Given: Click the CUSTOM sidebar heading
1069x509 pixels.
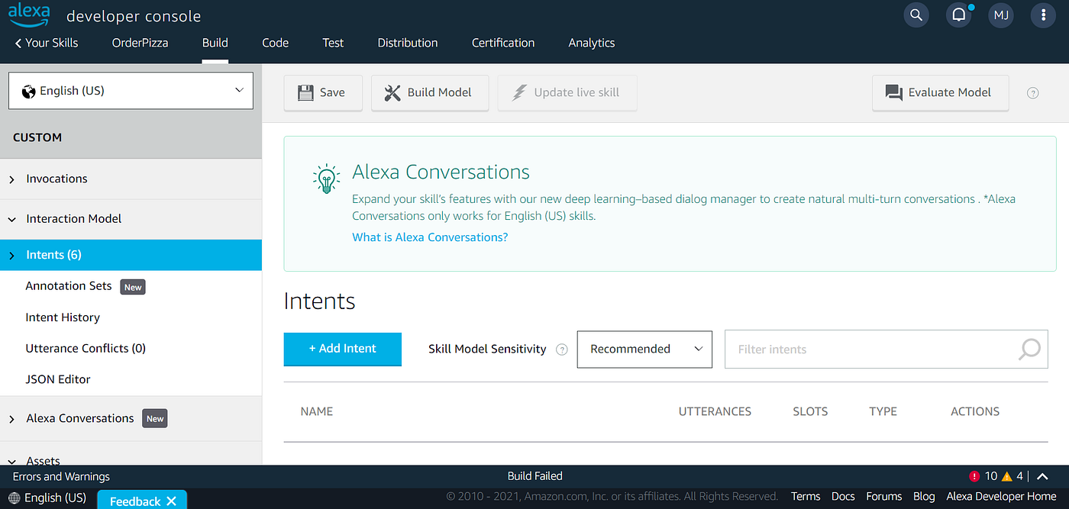Looking at the screenshot, I should tap(37, 137).
